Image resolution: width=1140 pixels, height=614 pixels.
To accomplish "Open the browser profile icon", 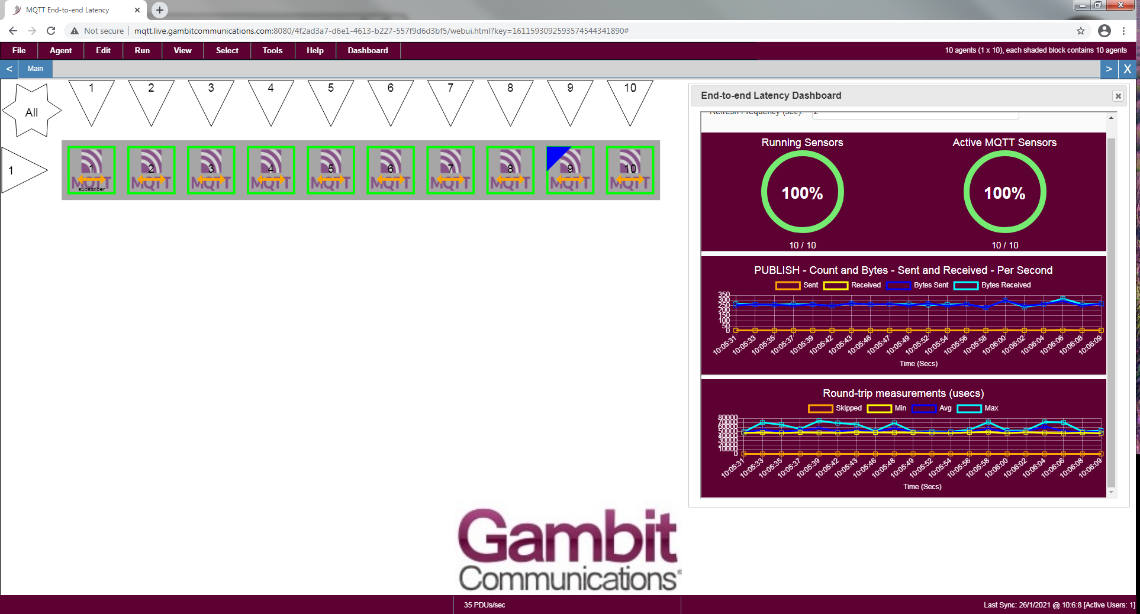I will (x=1104, y=31).
